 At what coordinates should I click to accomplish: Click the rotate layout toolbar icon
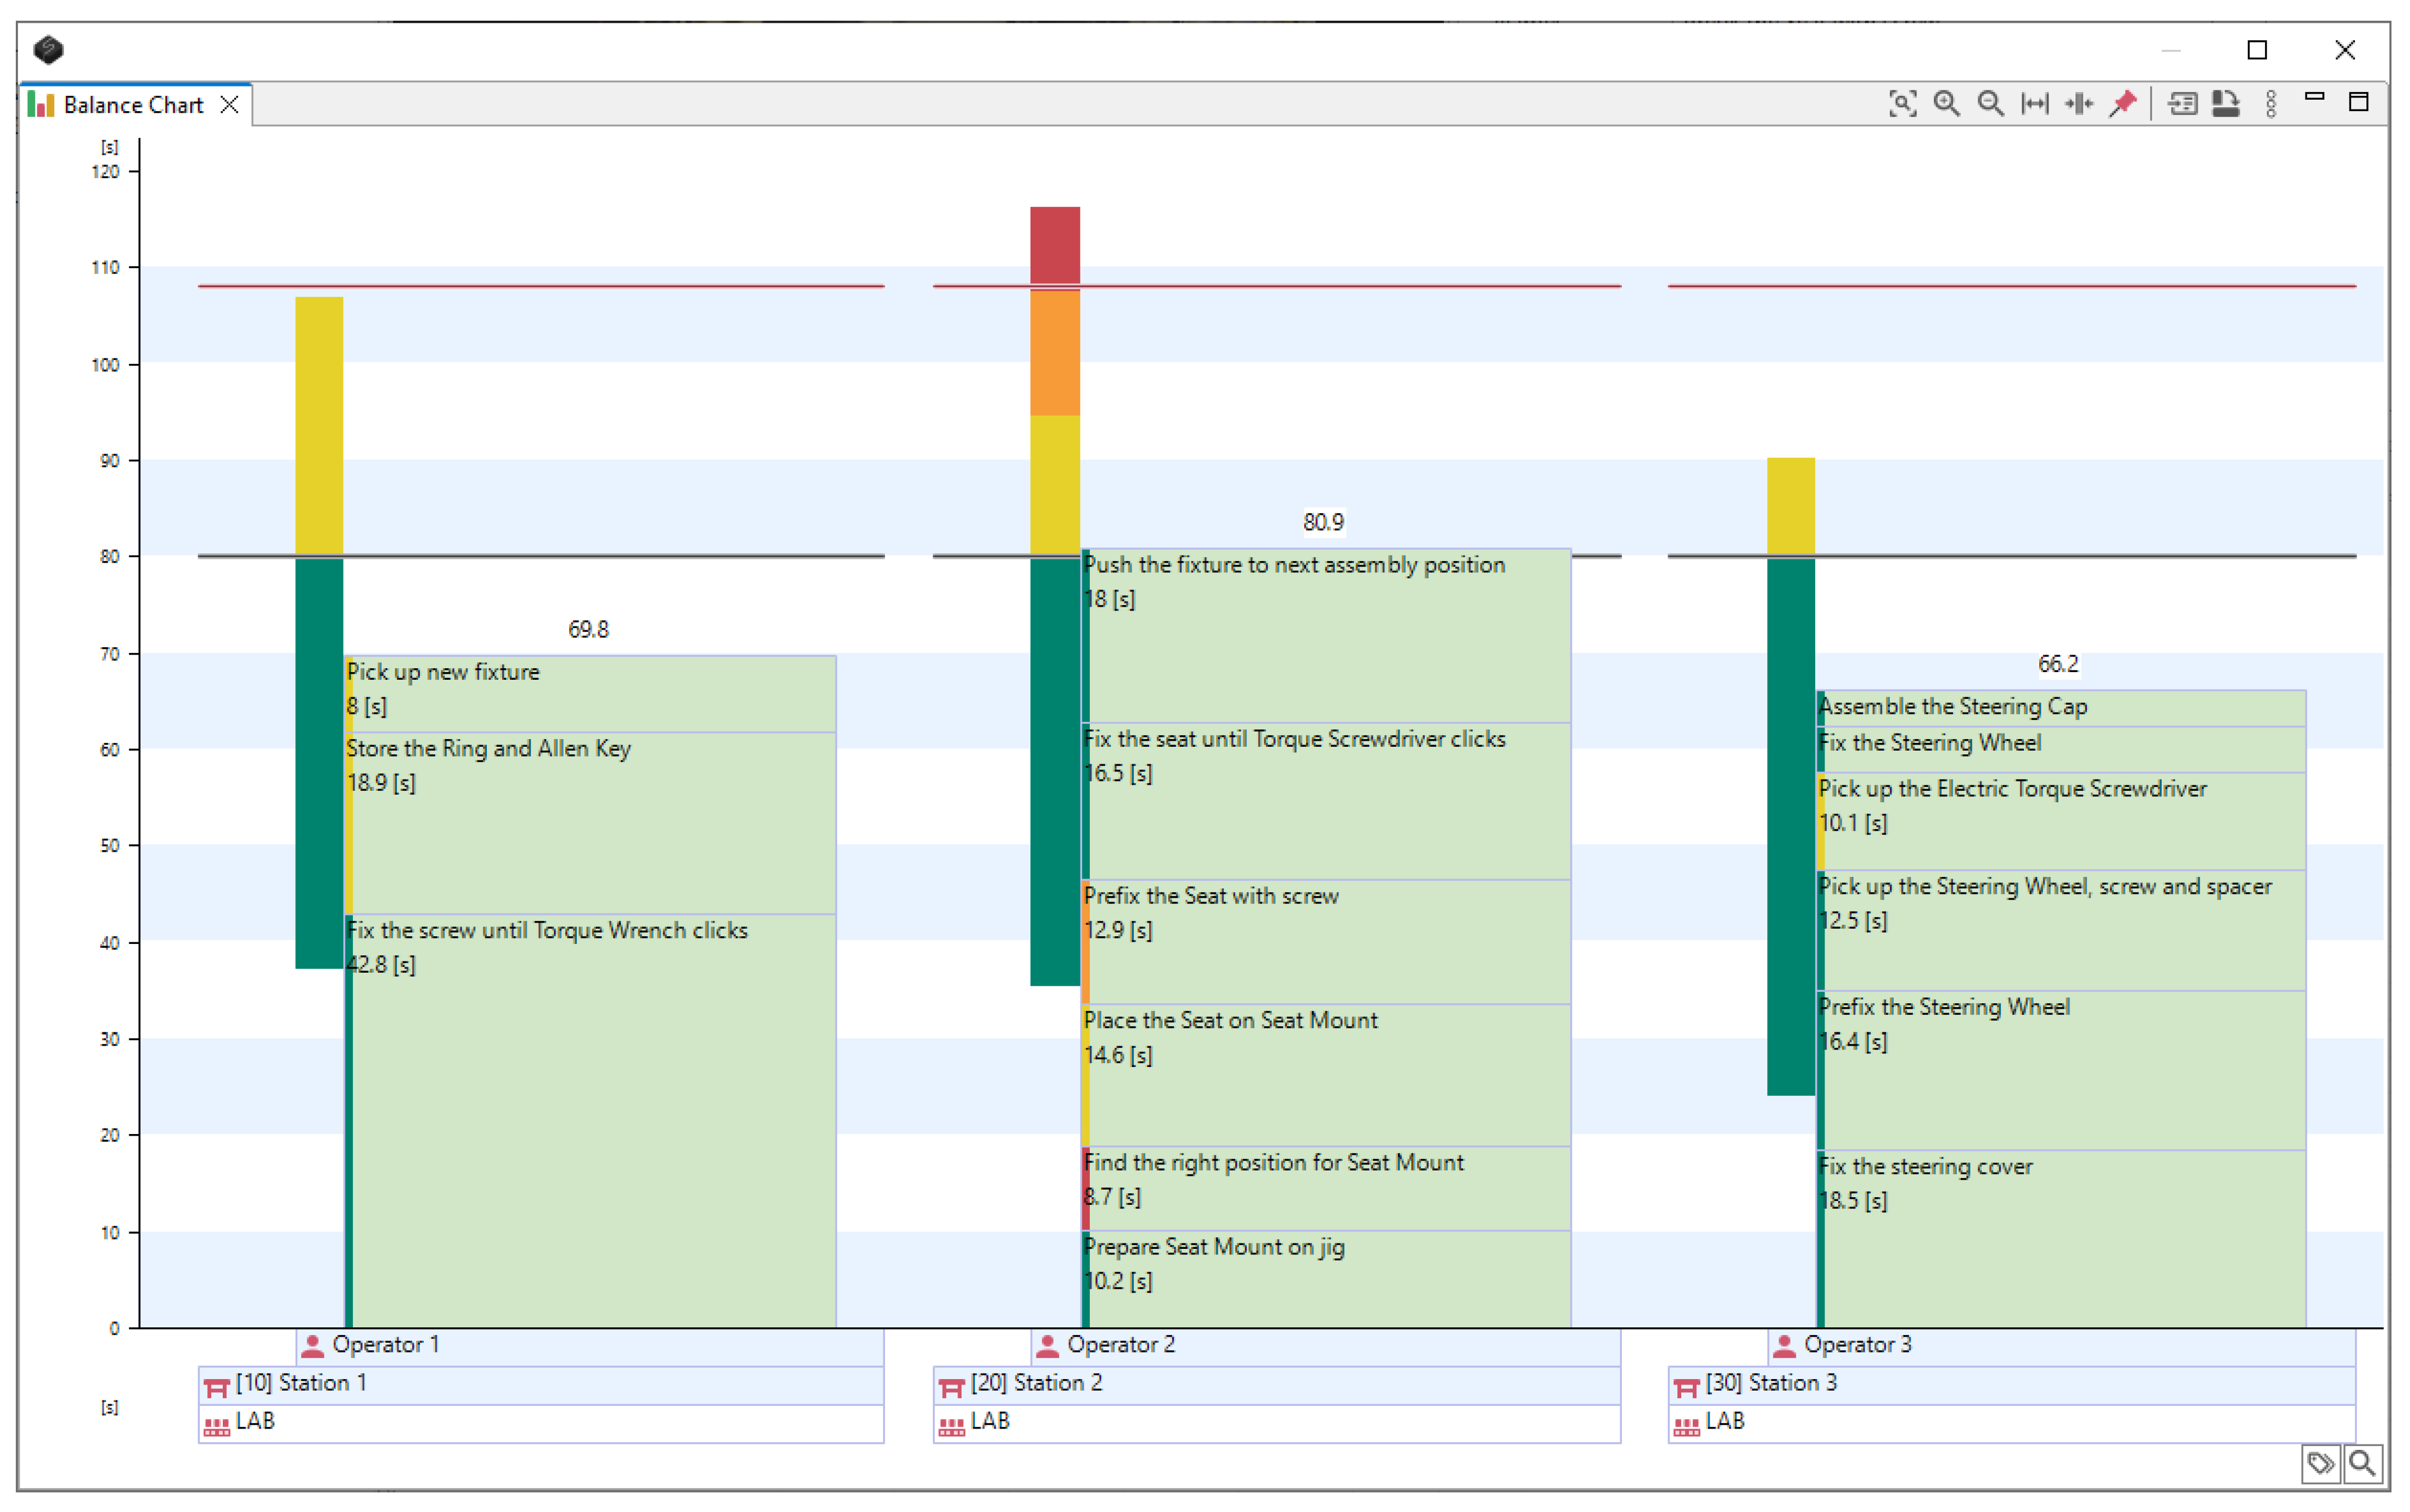(x=2225, y=103)
